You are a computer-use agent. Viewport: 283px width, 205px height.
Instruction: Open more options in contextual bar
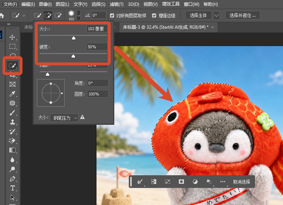223,181
